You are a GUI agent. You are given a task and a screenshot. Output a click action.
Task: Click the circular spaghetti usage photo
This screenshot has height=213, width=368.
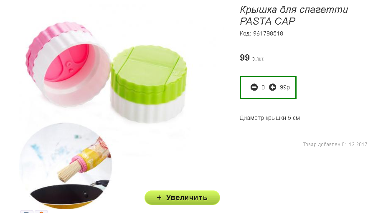tap(66, 166)
